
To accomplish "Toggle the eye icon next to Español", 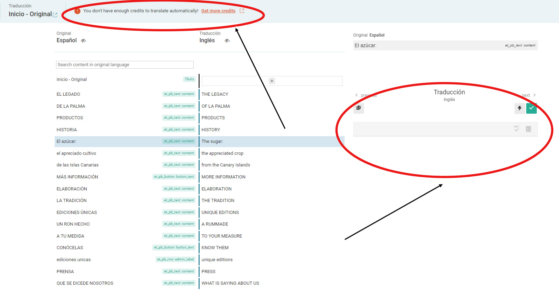I will pos(84,41).
